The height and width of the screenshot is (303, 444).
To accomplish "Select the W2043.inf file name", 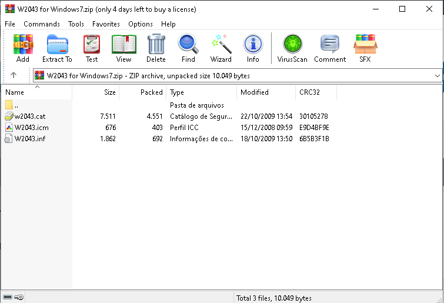I will click(x=30, y=139).
